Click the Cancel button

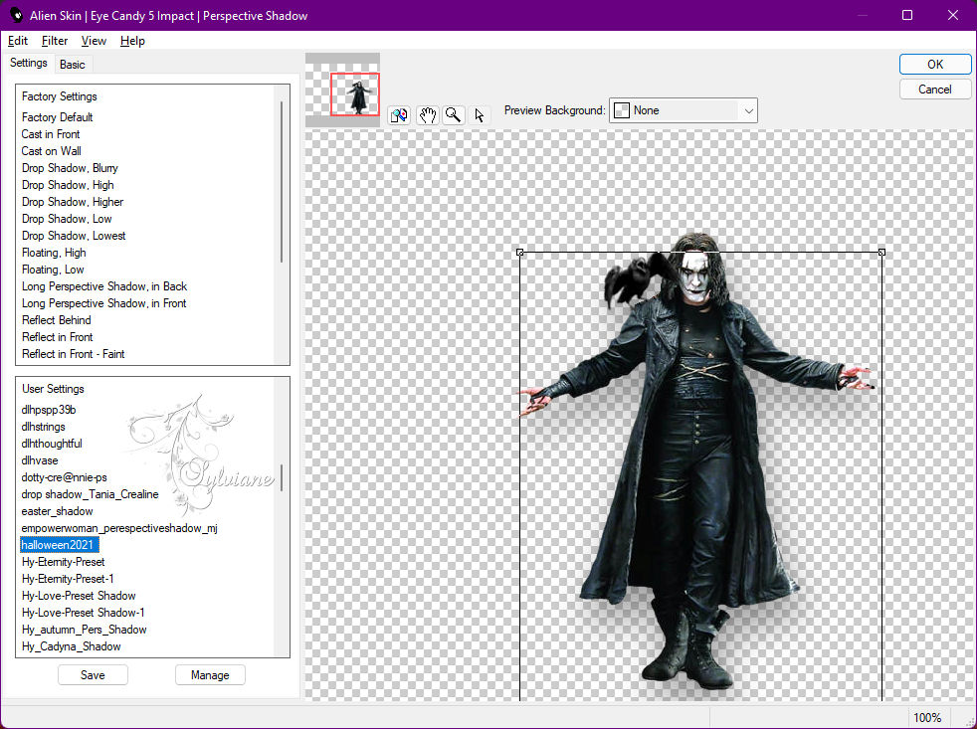tap(934, 90)
